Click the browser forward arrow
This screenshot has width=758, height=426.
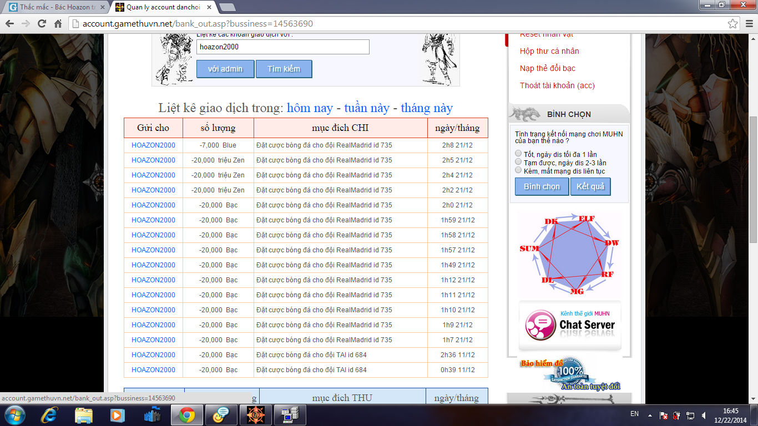coord(26,24)
